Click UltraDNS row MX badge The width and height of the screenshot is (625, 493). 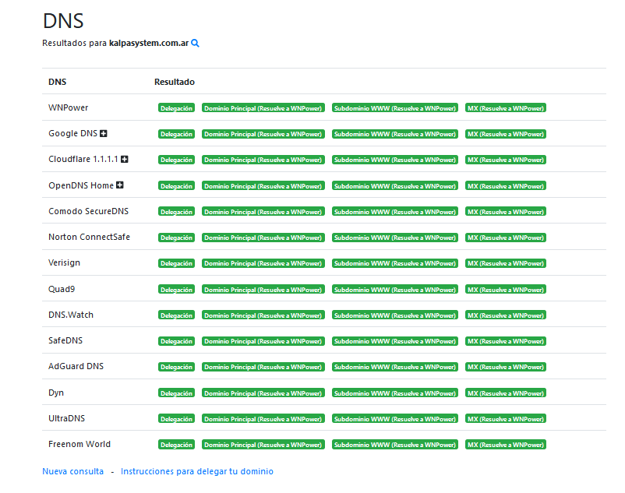coord(506,418)
